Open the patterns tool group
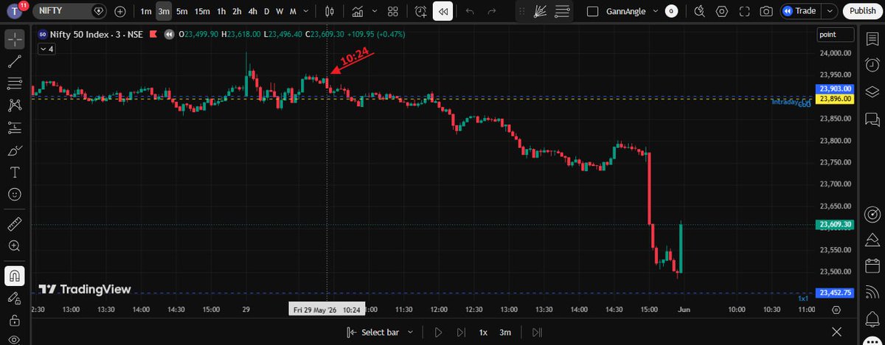Viewport: 885px width, 345px height. (x=14, y=105)
